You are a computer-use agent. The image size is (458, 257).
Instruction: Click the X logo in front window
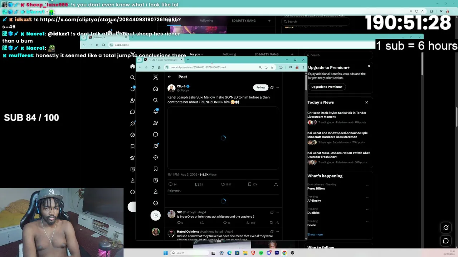tap(155, 77)
